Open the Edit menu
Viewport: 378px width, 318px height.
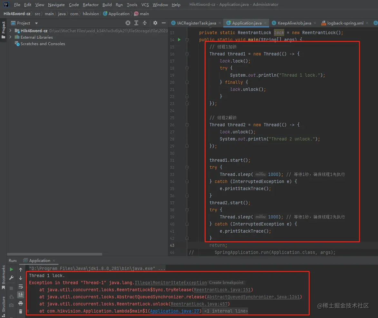click(27, 5)
